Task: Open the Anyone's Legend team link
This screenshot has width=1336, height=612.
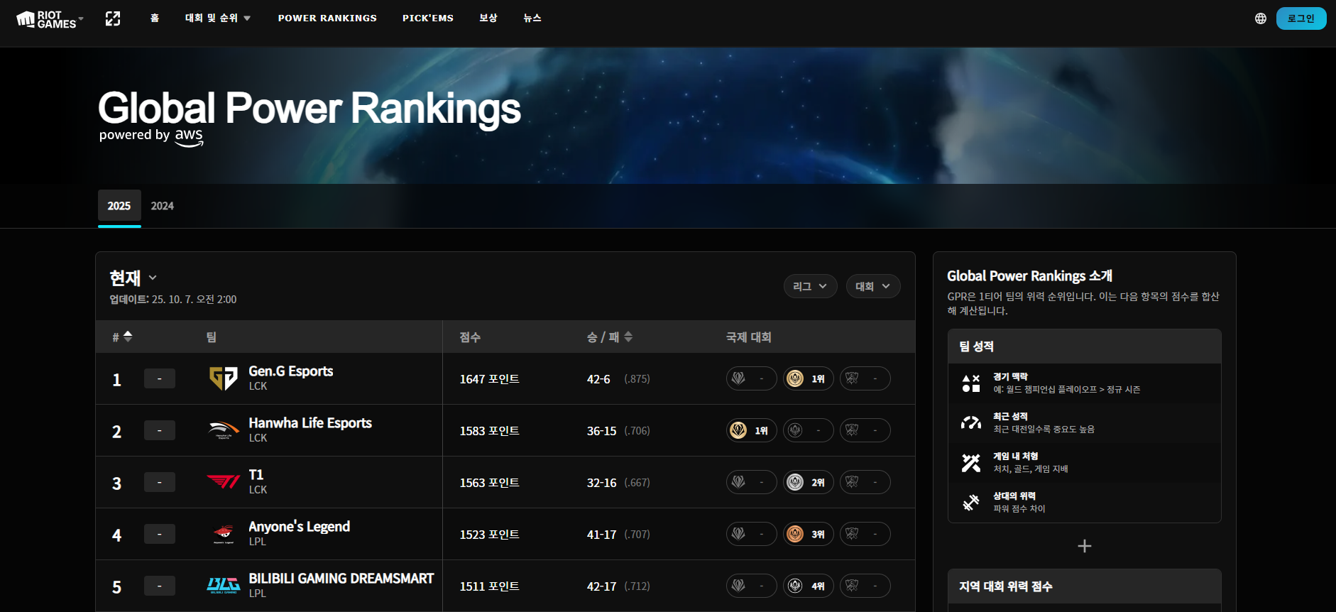Action: [299, 527]
